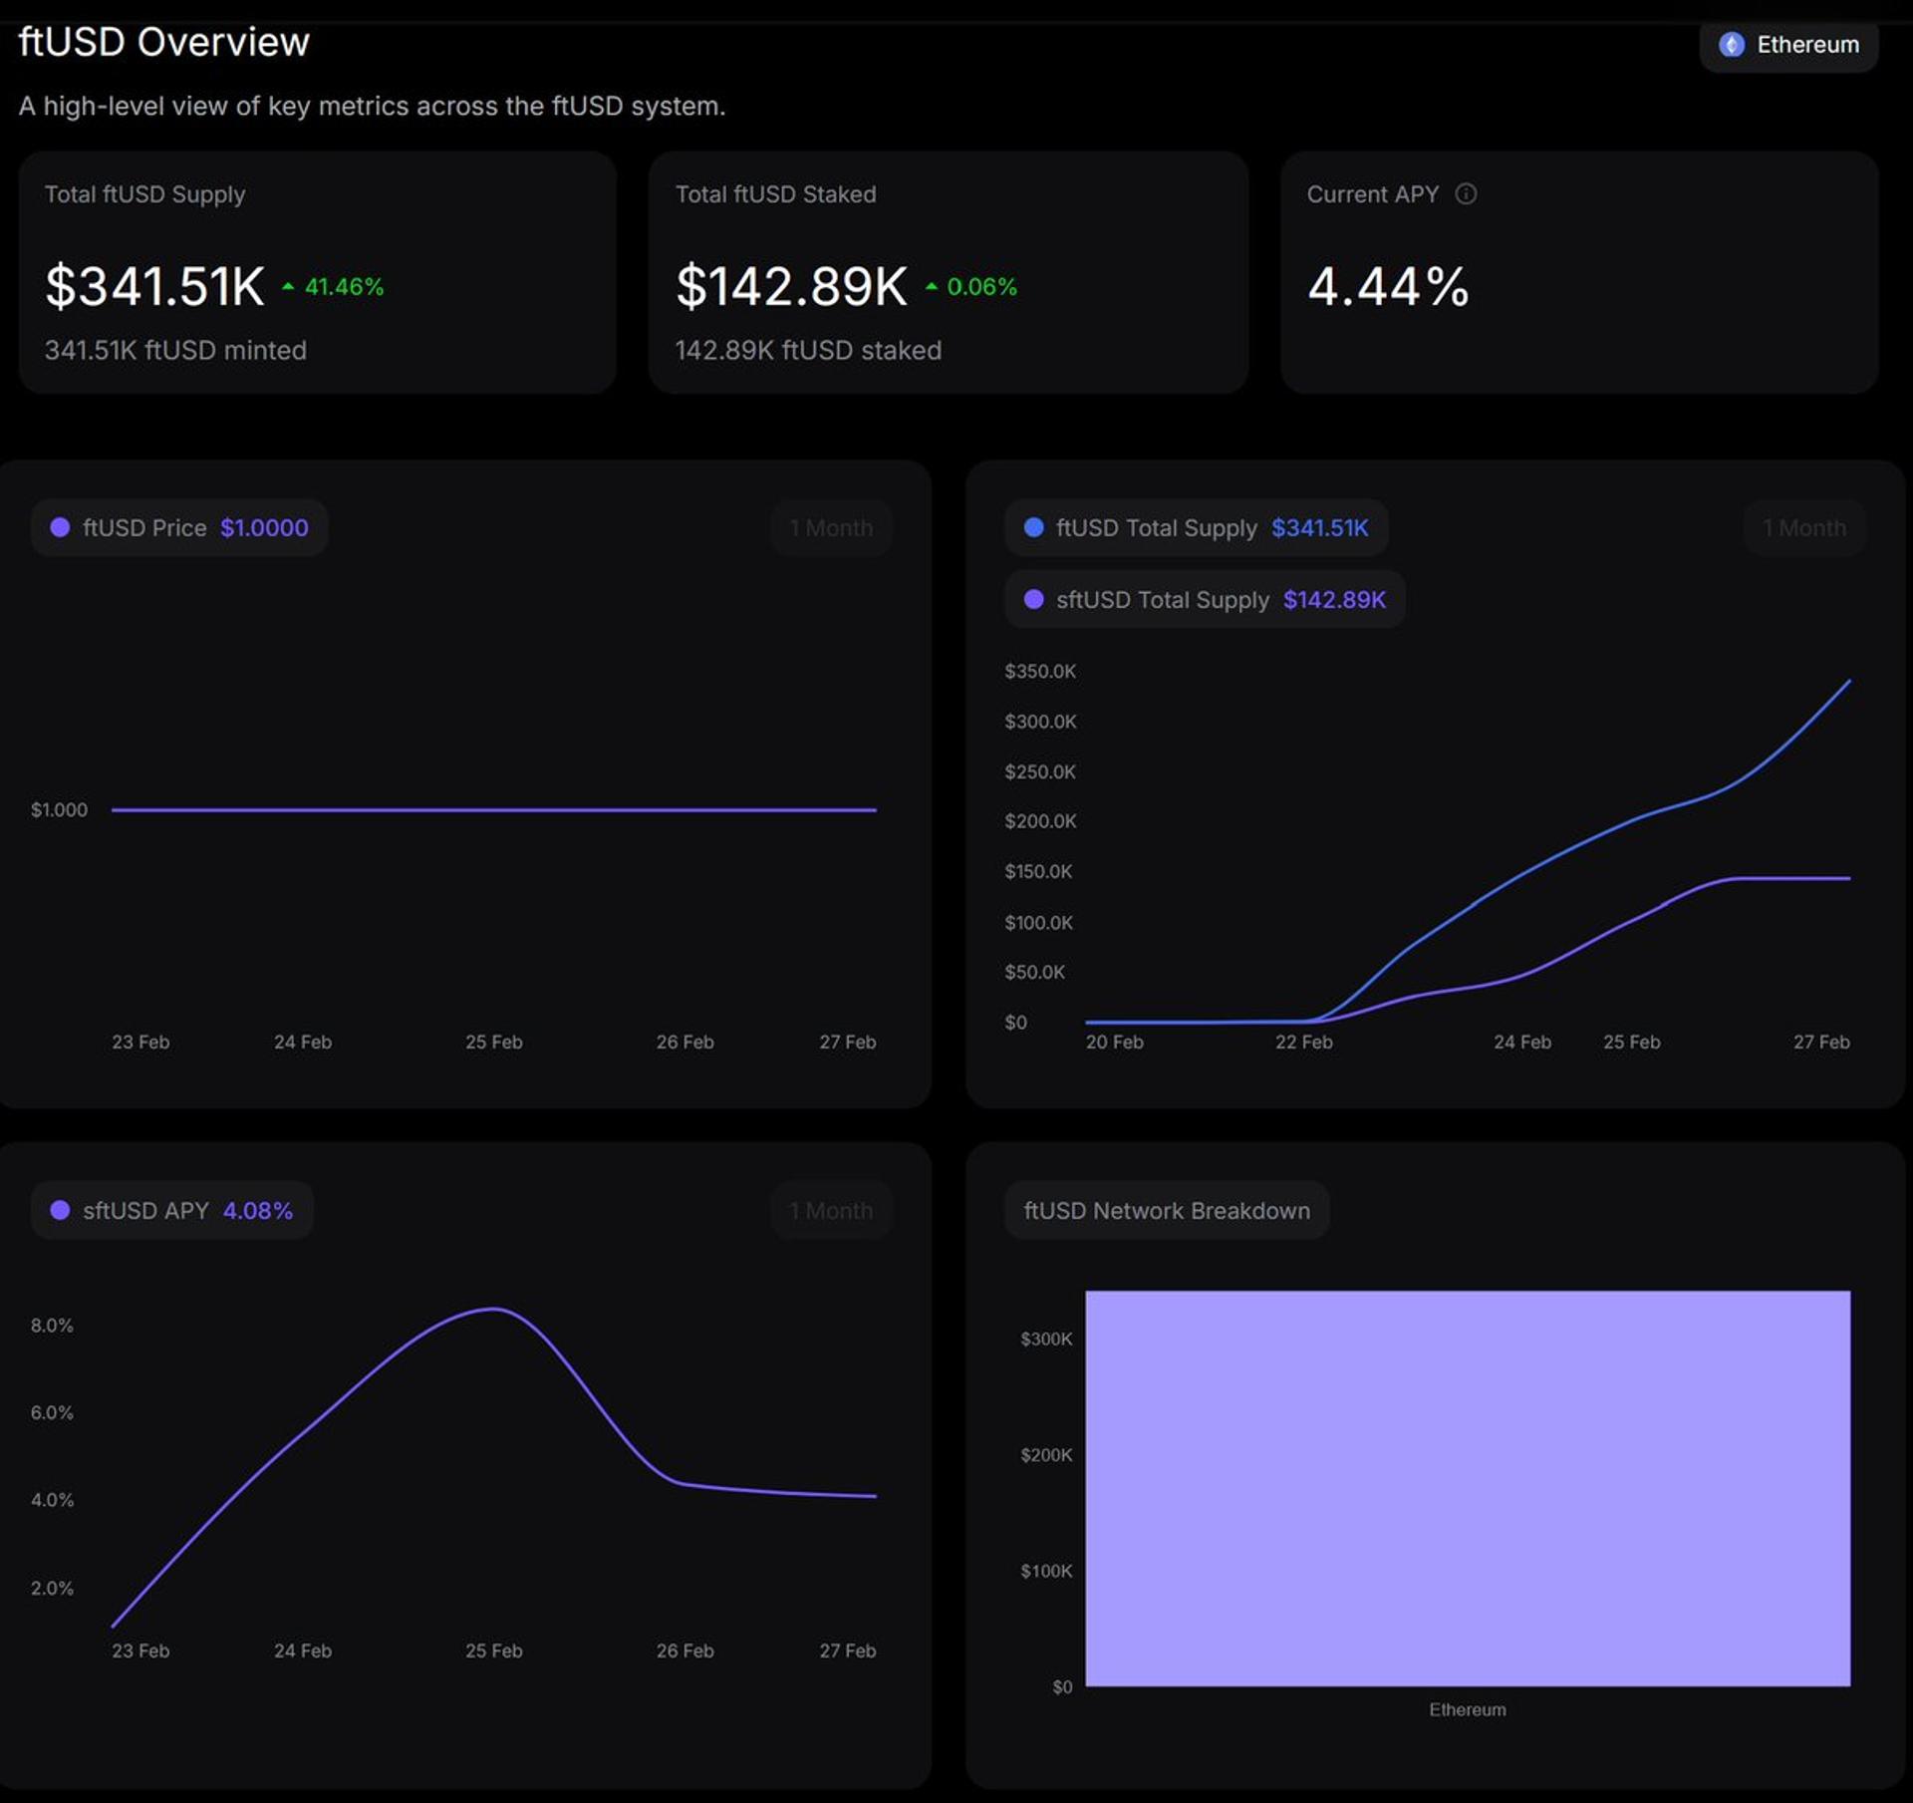Click the sftUSD APY legend dot
The image size is (1913, 1803).
60,1210
